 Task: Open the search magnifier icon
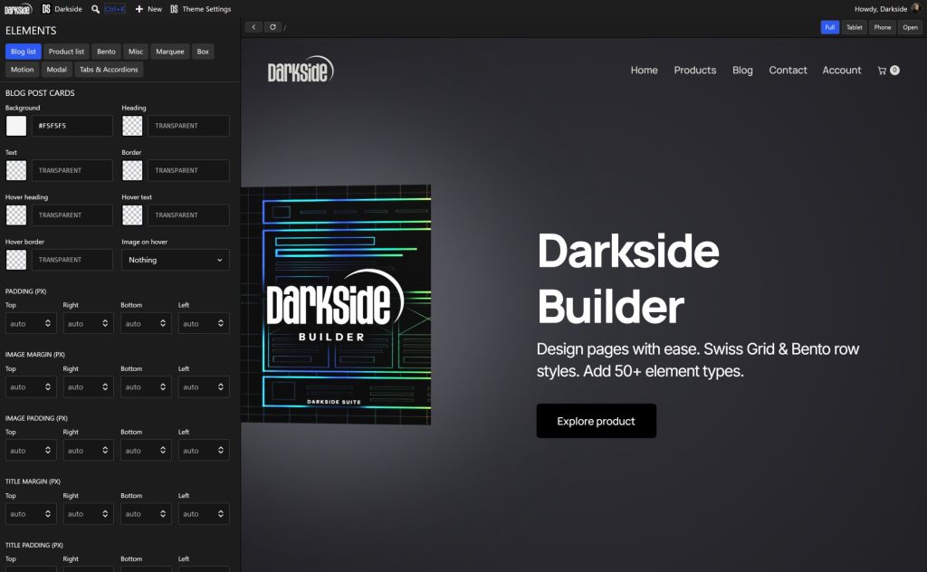(95, 9)
